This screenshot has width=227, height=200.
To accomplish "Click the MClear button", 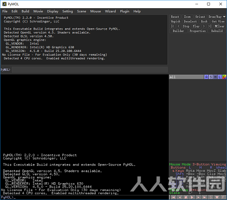I will 219,26.
